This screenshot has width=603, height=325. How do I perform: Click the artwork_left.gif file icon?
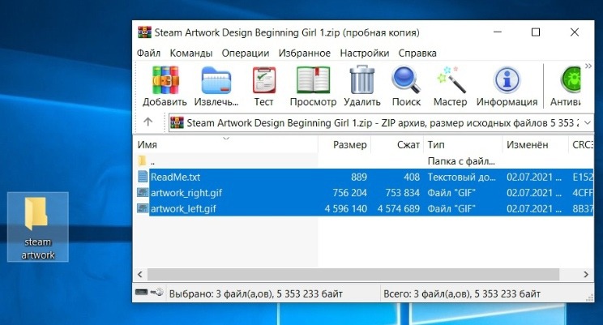[143, 208]
